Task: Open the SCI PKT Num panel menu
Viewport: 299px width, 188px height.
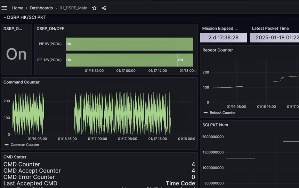Action: click(x=215, y=125)
